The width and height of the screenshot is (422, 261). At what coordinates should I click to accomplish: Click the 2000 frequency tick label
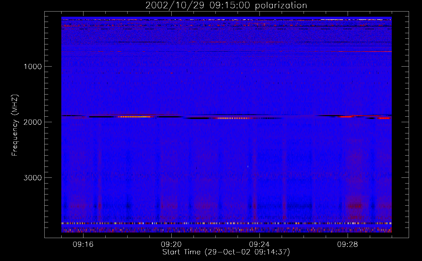pyautogui.click(x=33, y=122)
